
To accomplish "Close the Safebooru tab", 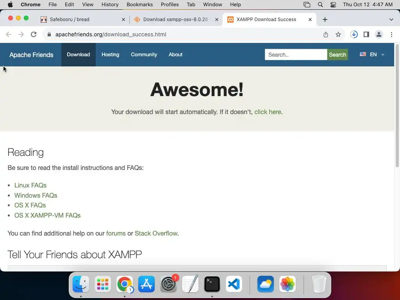I will [x=123, y=20].
